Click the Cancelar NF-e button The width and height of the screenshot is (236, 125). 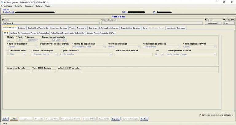point(52,119)
